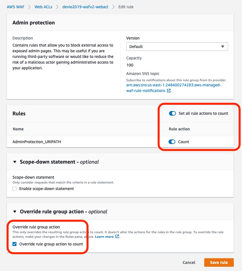Click the Version dropdown arrow
This screenshot has width=242, height=271.
(222, 46)
